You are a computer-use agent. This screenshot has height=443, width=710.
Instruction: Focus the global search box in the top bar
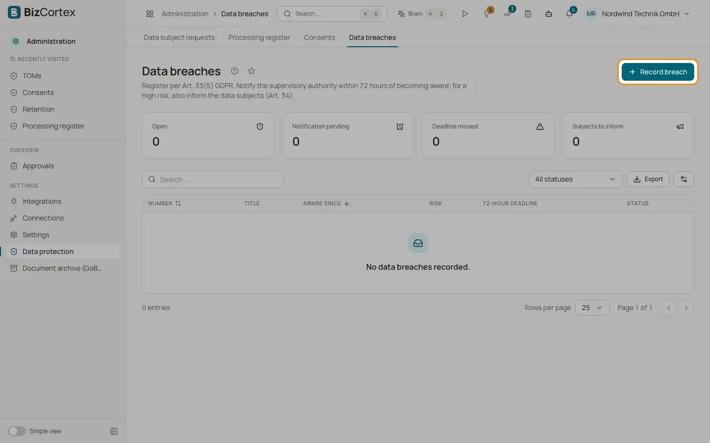tap(332, 14)
